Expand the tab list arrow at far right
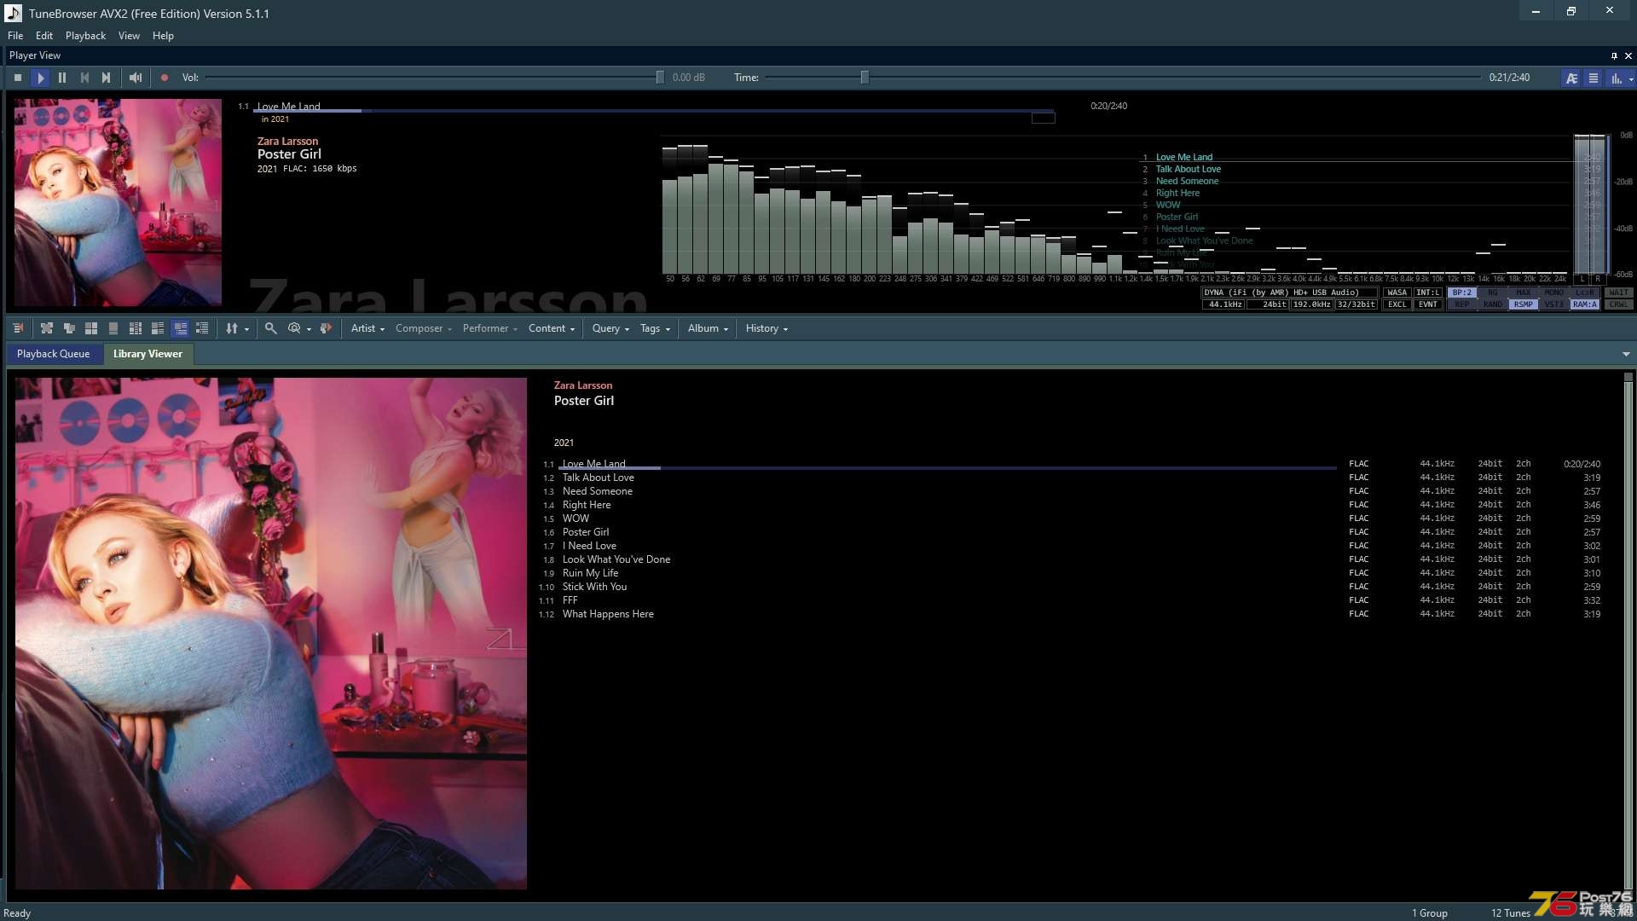The height and width of the screenshot is (921, 1637). (1626, 354)
